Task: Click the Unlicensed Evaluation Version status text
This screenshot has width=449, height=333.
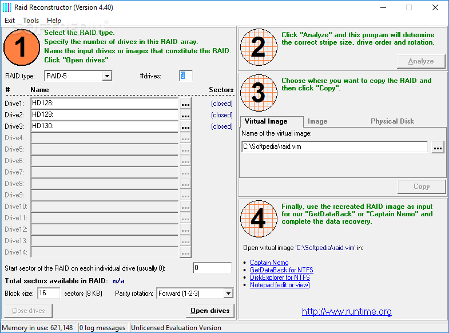Action: (176, 328)
